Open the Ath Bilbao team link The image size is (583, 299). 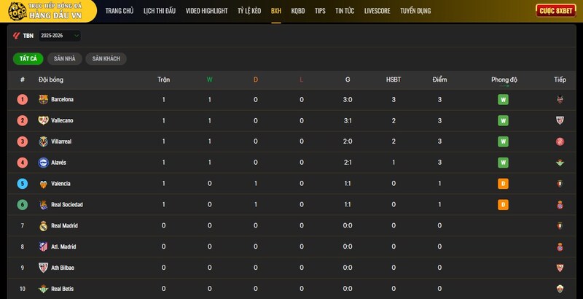click(x=63, y=268)
